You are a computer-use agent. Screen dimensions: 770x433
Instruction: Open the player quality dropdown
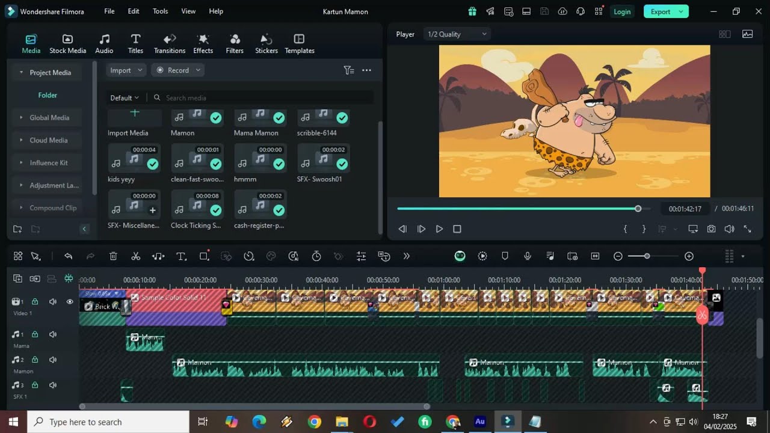click(457, 34)
